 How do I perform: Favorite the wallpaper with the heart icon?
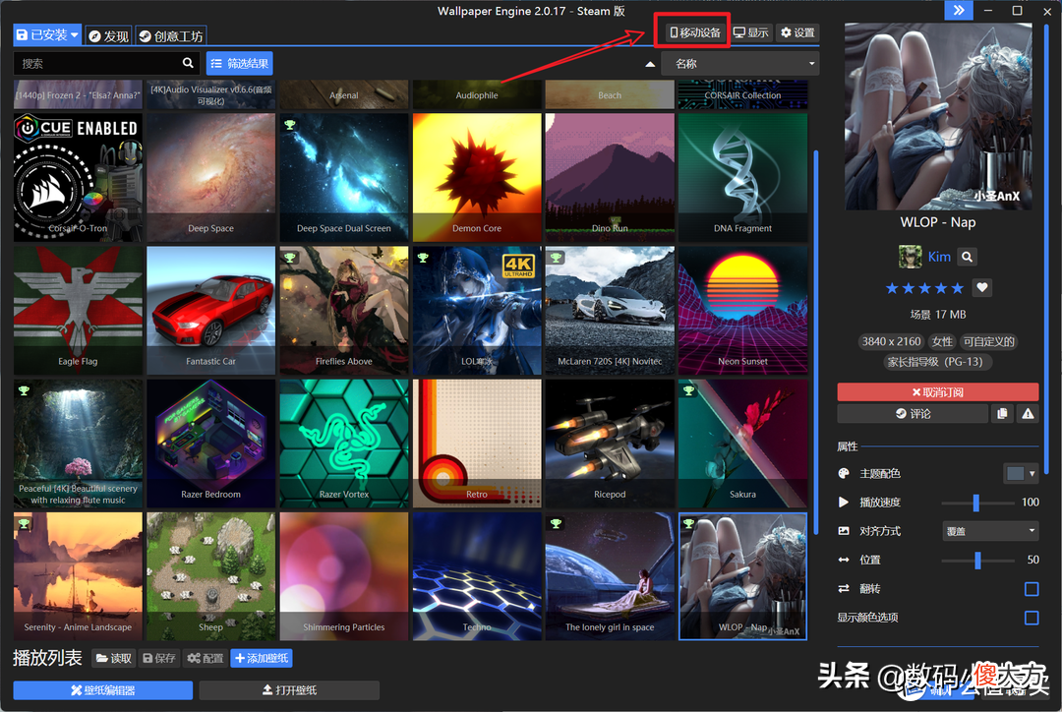click(x=982, y=287)
